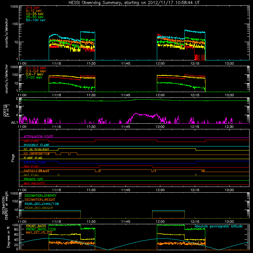Click the 0.3-0.8 MeV legend label
Image resolution: width=253 pixels, height=253 pixels.
[36, 71]
